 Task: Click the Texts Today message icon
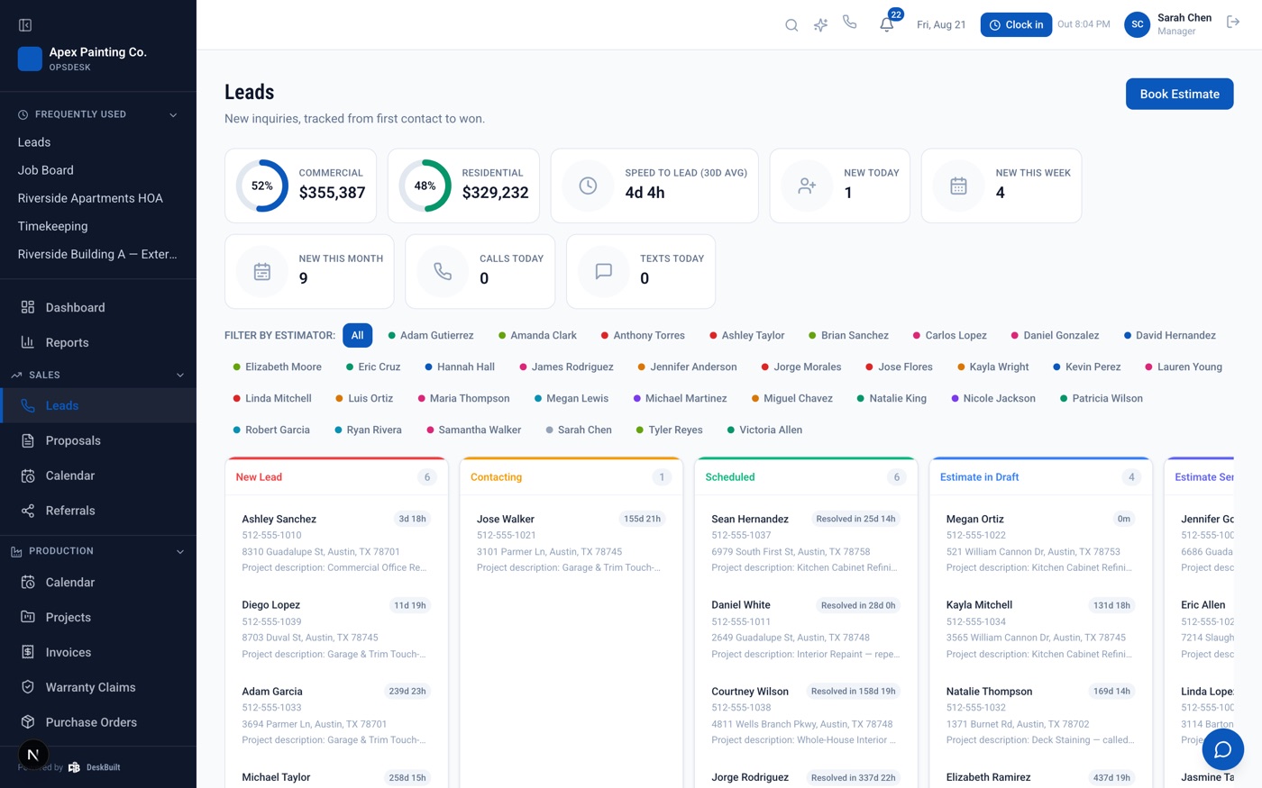click(604, 271)
